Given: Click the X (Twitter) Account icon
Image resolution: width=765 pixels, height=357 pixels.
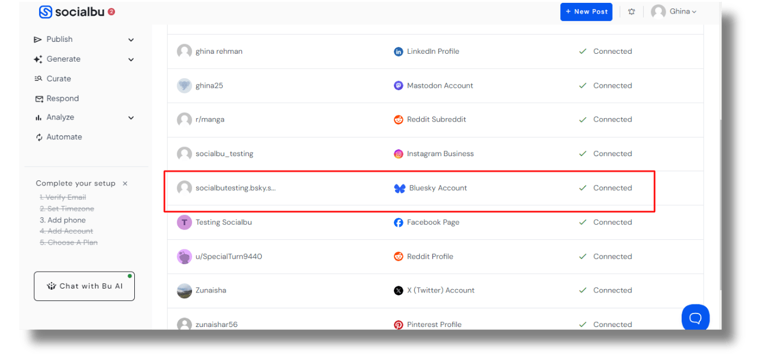Looking at the screenshot, I should pyautogui.click(x=398, y=291).
